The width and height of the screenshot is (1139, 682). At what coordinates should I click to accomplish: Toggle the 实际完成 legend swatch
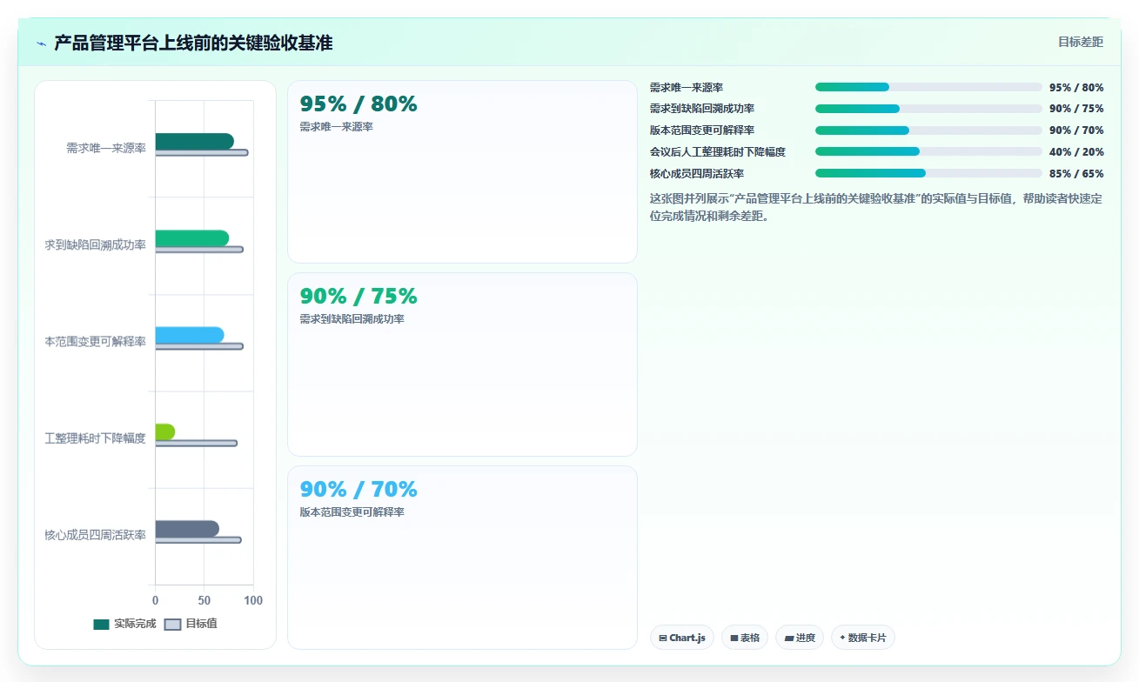(x=102, y=624)
